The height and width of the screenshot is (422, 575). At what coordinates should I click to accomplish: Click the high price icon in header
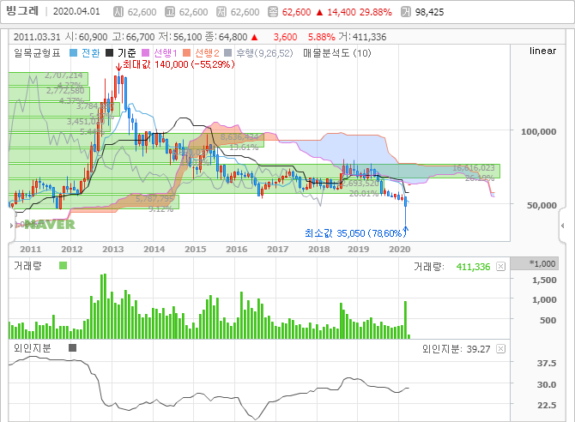click(x=170, y=12)
